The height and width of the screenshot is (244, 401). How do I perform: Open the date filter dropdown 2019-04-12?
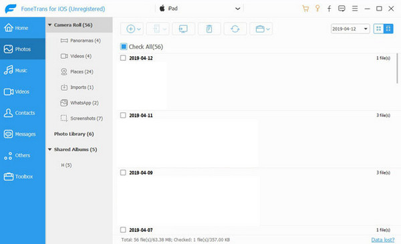(350, 29)
